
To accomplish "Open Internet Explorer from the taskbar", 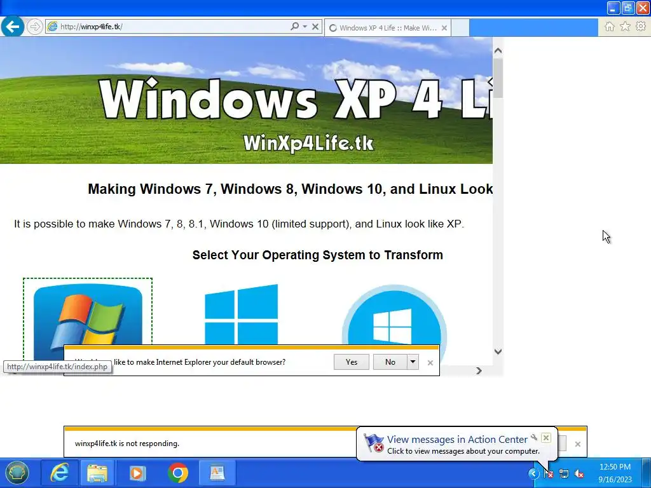I will pyautogui.click(x=59, y=473).
